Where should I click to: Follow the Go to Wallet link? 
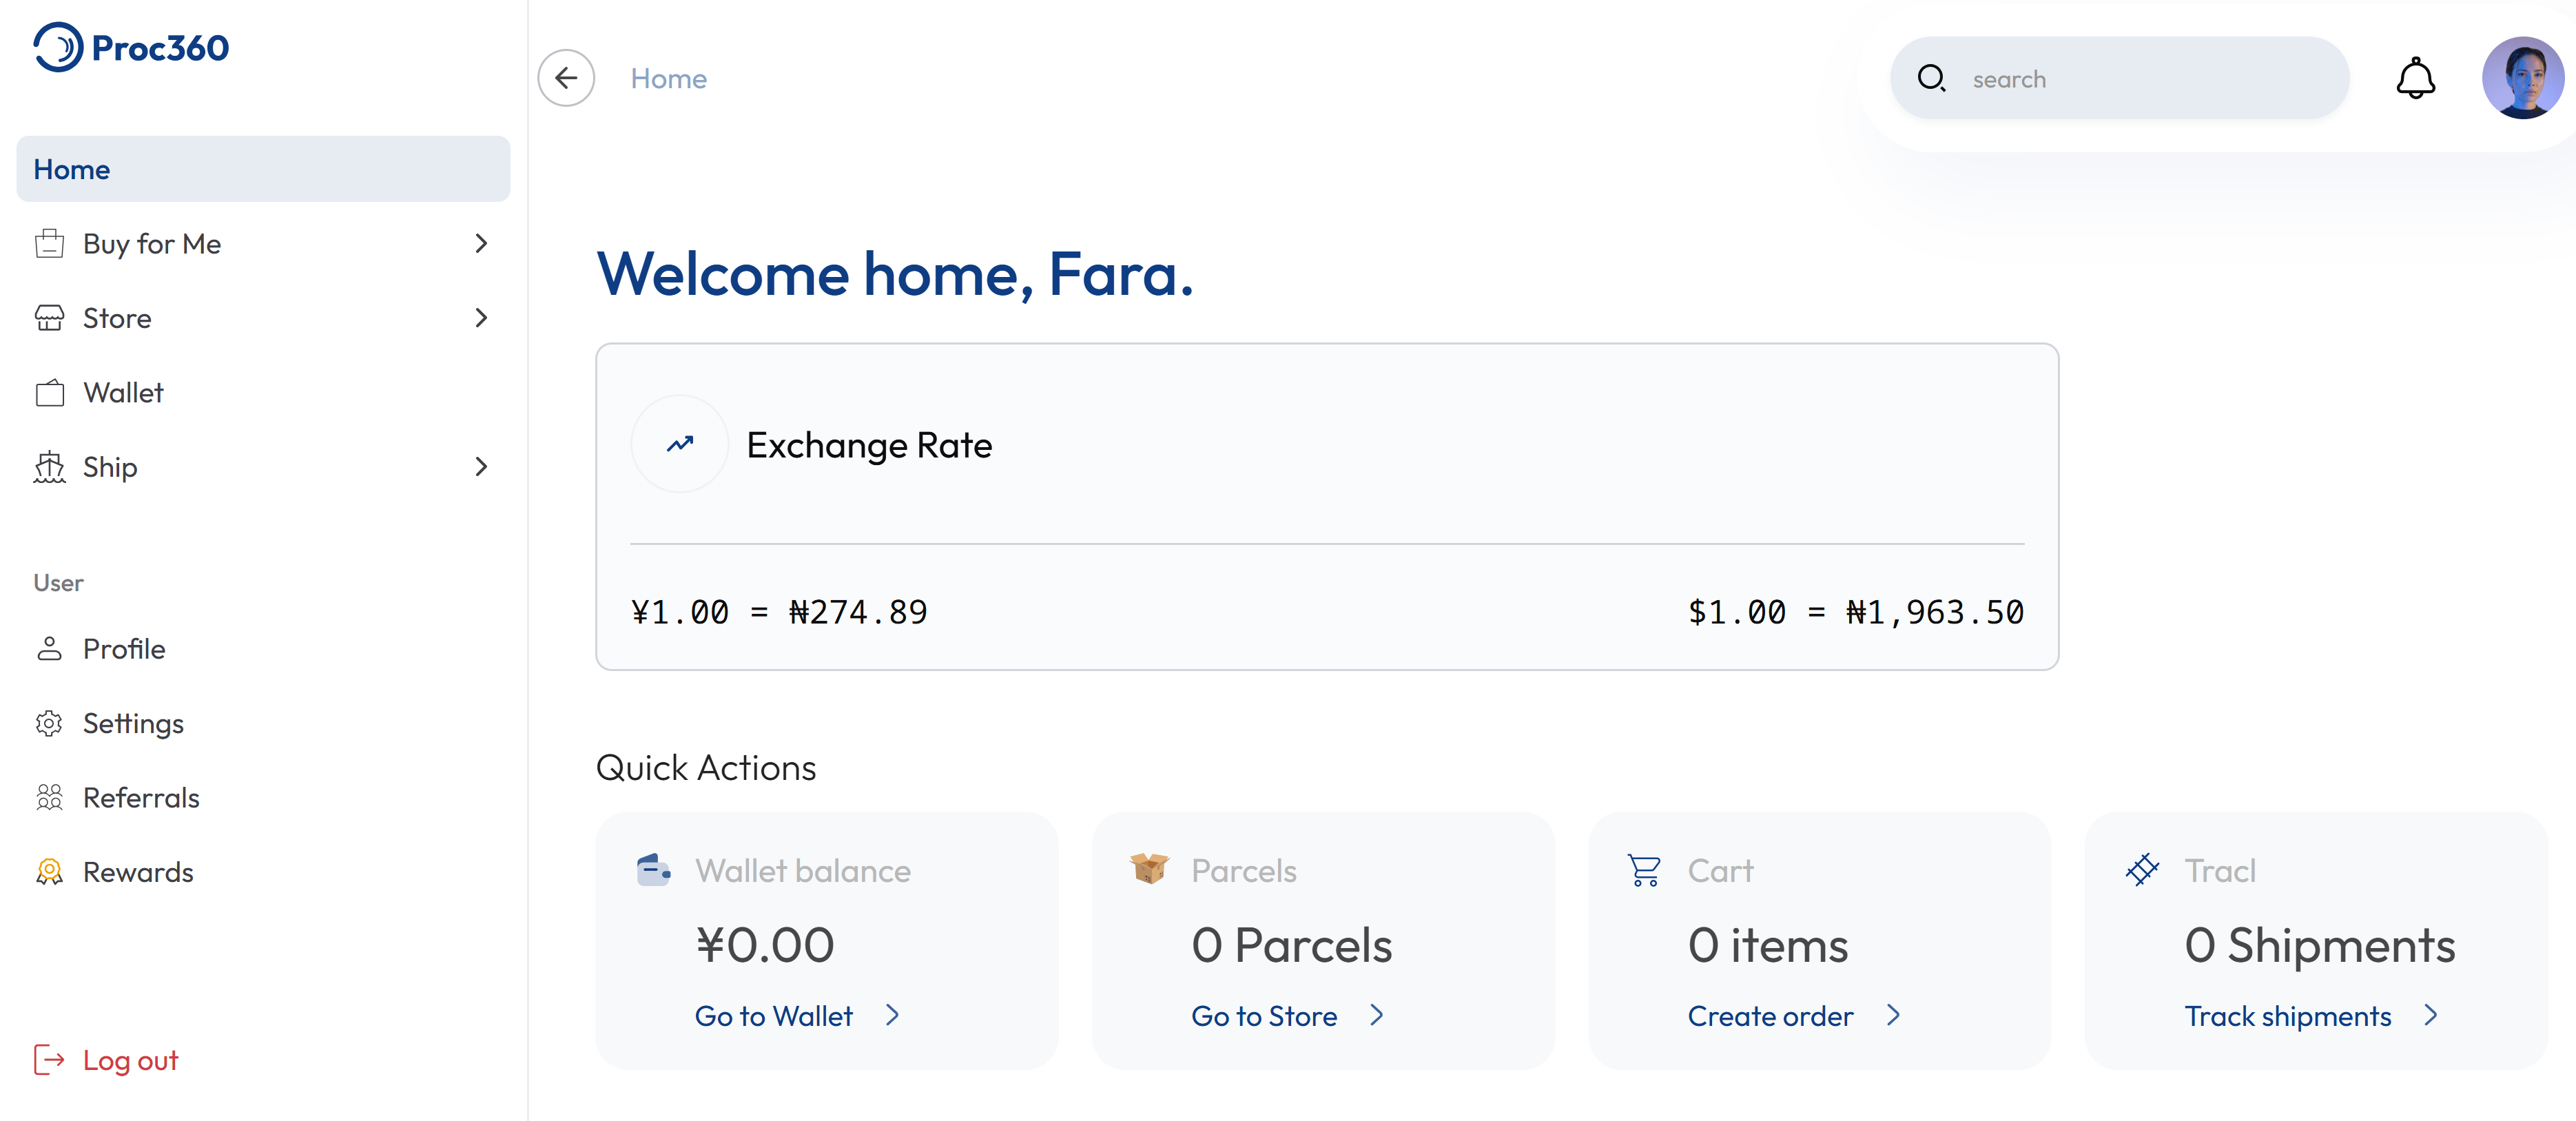point(774,1016)
